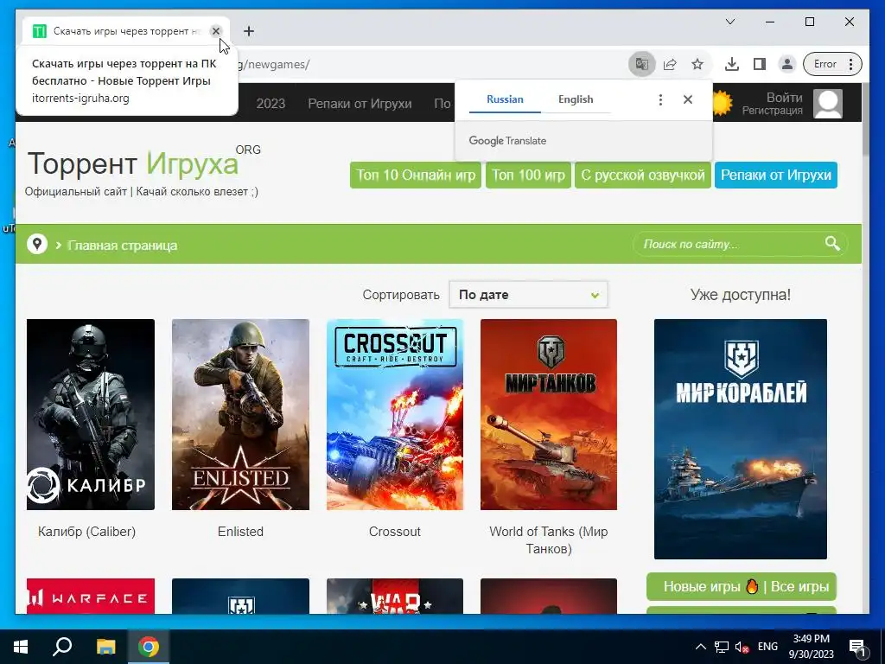Select Russian in translate popup
Screen dimensions: 885x664
[505, 99]
